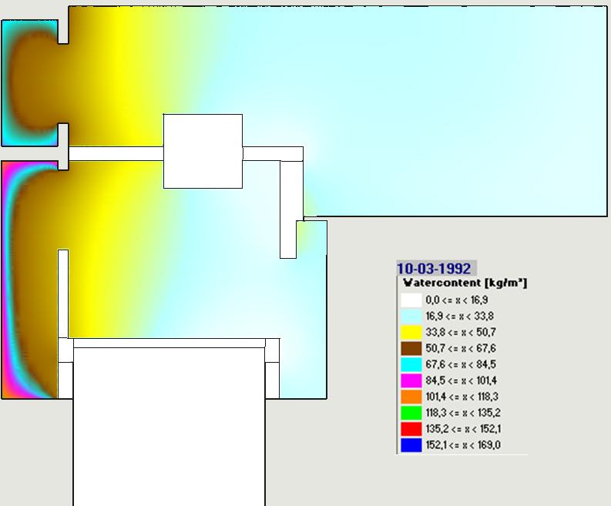Pick the red 135,2–152,1 legend swatch

click(411, 429)
